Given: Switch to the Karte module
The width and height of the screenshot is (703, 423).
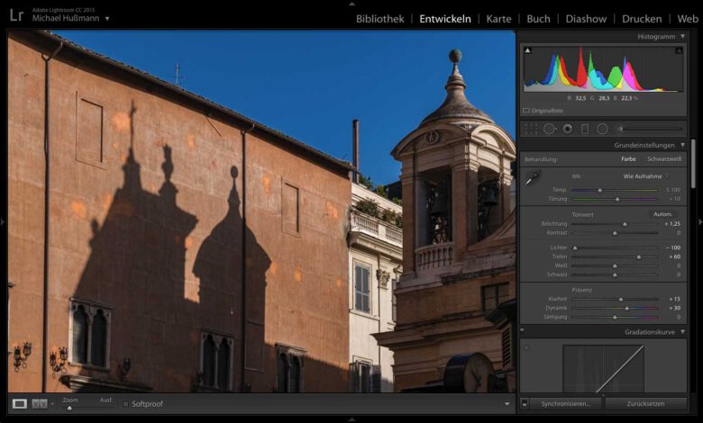Looking at the screenshot, I should point(498,19).
